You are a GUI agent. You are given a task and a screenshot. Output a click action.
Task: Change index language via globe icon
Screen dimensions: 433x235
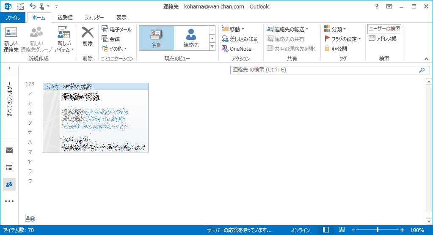pyautogui.click(x=30, y=218)
